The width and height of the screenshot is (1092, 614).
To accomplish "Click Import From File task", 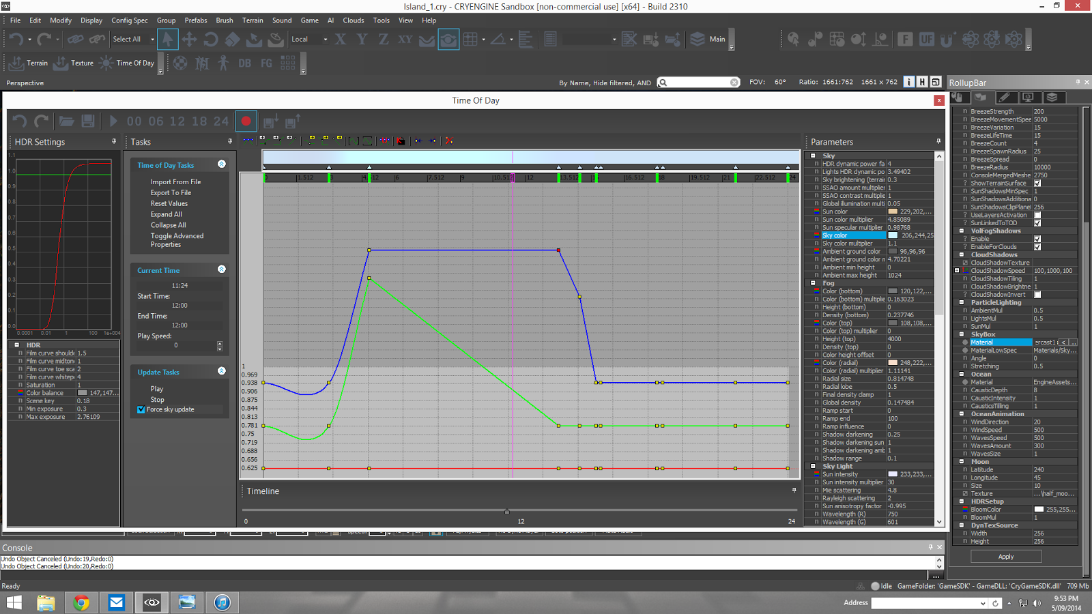I will (175, 182).
